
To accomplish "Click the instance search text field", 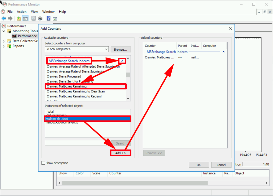I will 78,143.
